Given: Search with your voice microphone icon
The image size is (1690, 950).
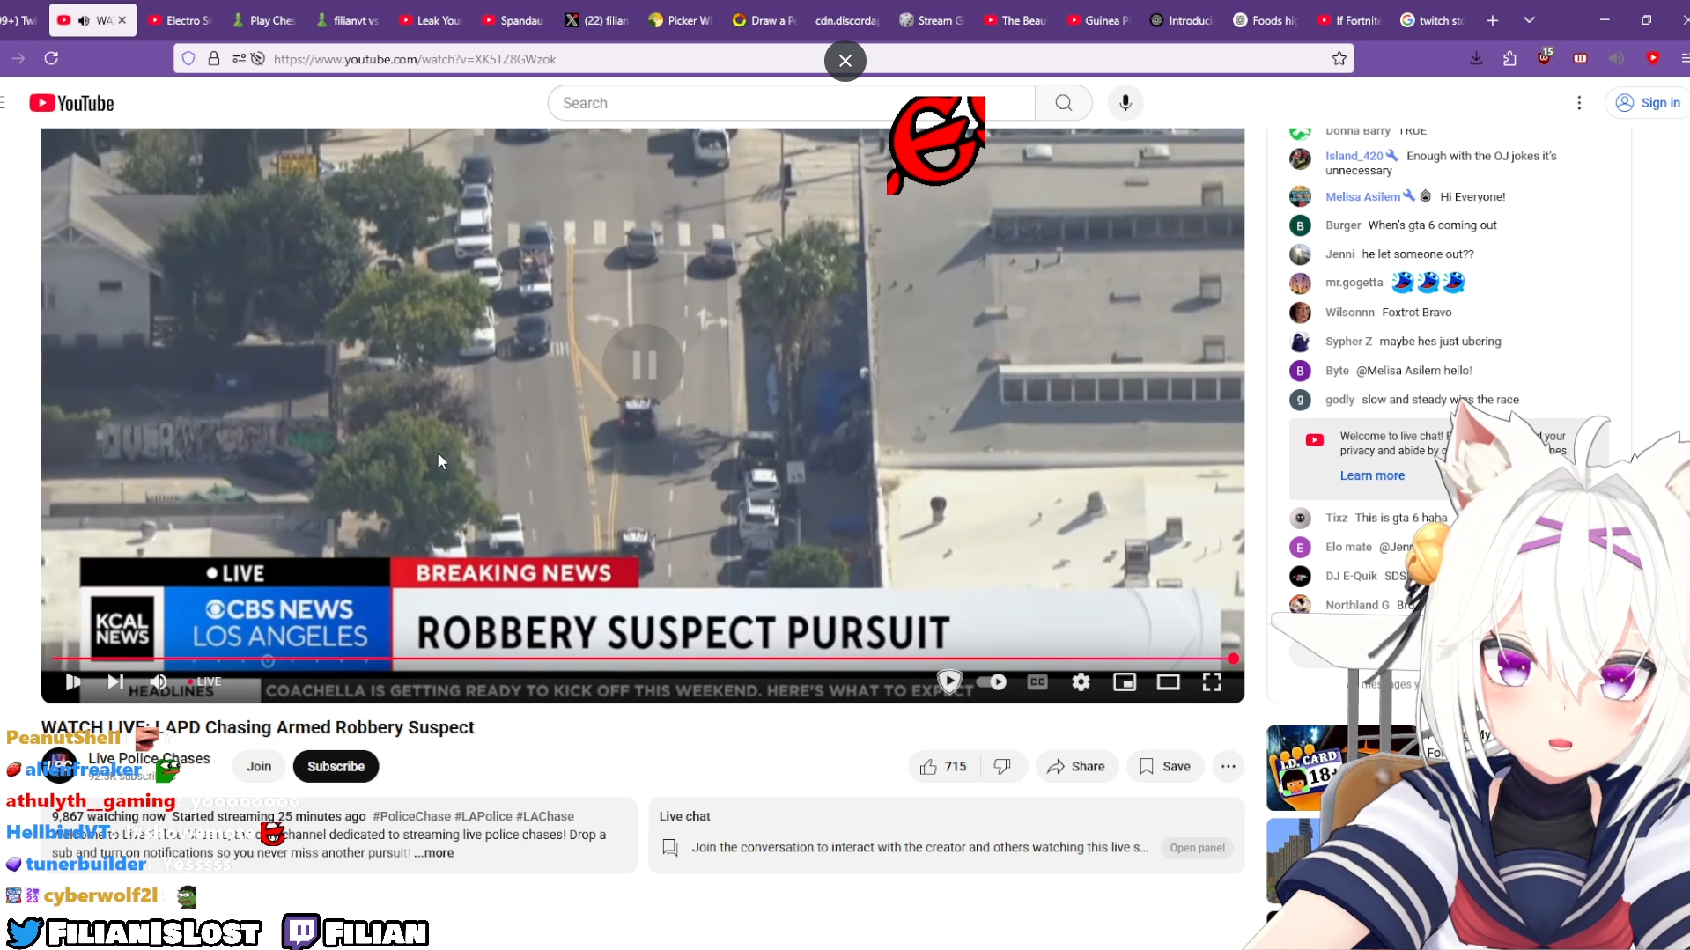Looking at the screenshot, I should coord(1125,103).
